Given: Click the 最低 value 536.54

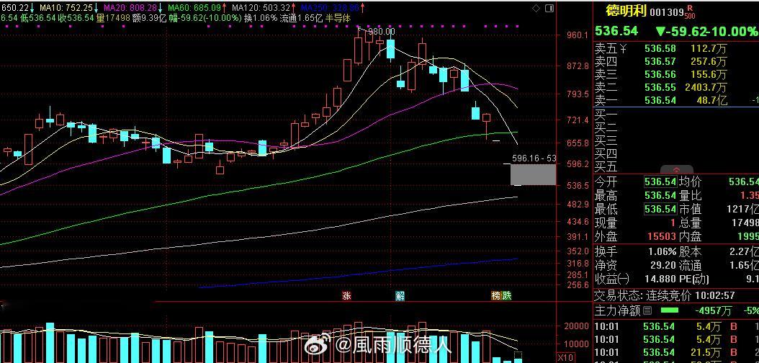Looking at the screenshot, I should tap(660, 209).
